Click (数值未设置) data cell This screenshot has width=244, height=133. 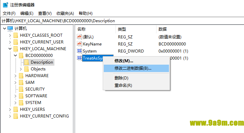pyautogui.click(x=170, y=37)
